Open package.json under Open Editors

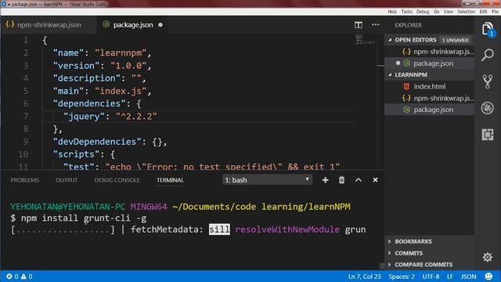click(x=430, y=63)
